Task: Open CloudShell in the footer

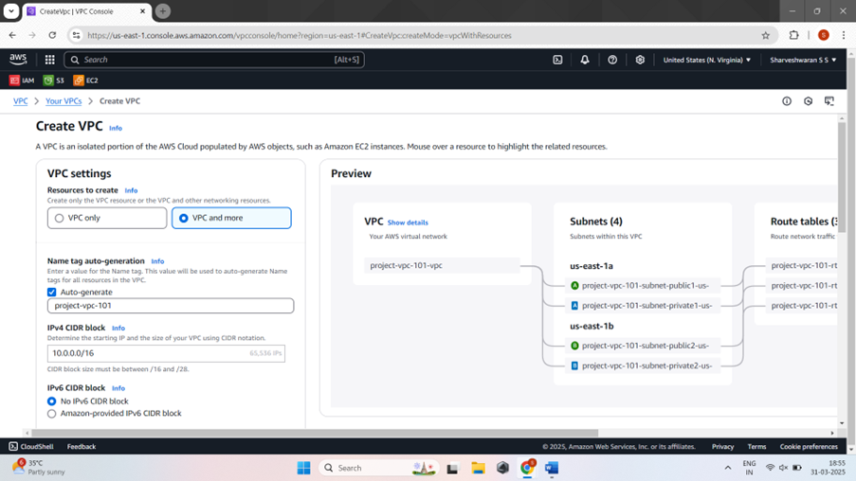Action: (31, 447)
